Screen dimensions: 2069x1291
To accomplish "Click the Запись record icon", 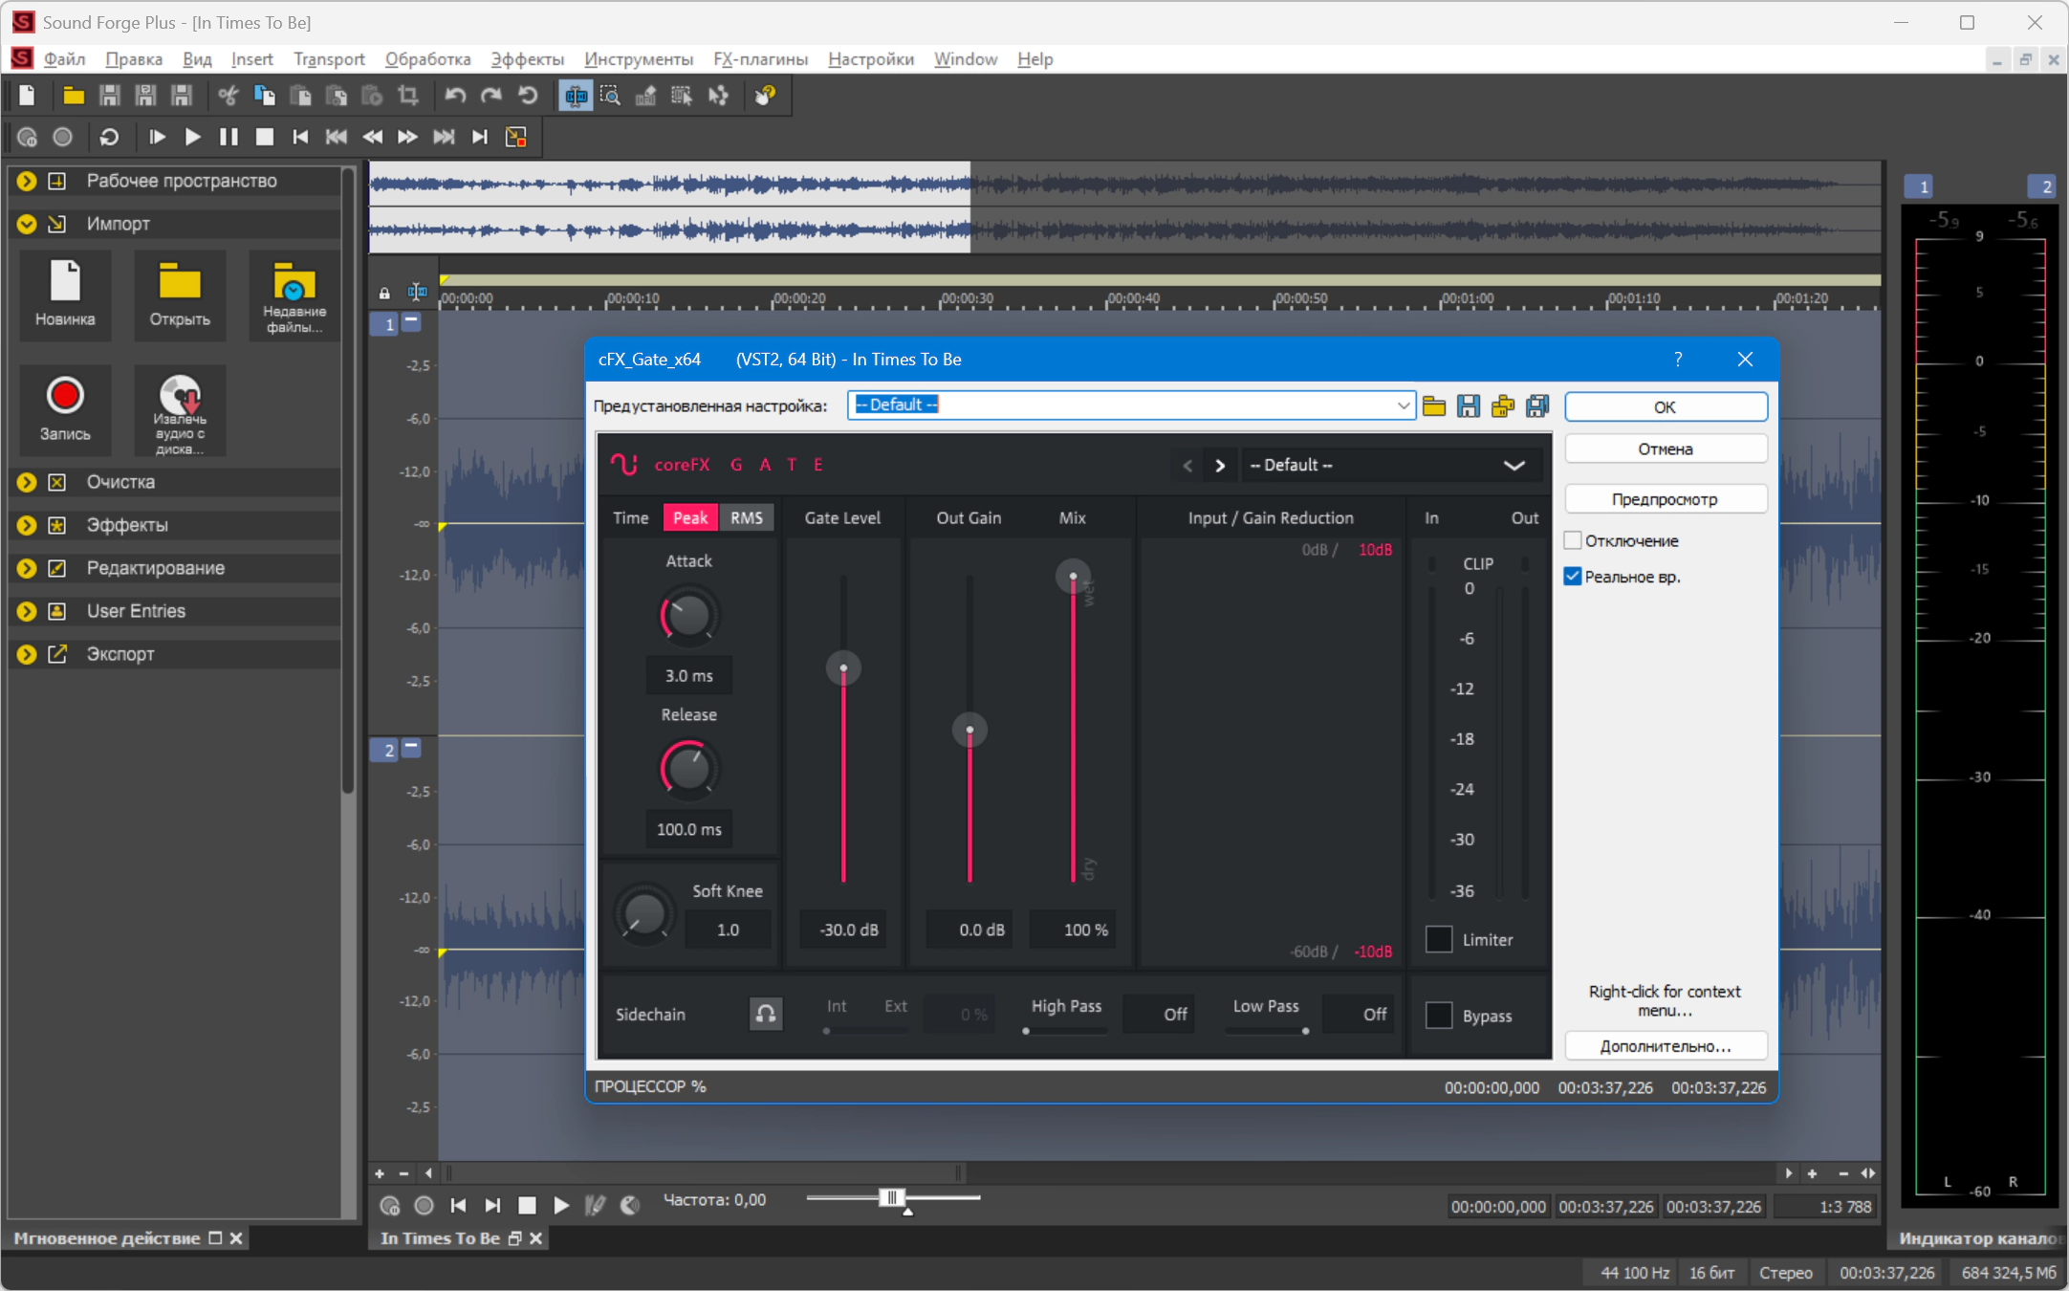I will (65, 409).
